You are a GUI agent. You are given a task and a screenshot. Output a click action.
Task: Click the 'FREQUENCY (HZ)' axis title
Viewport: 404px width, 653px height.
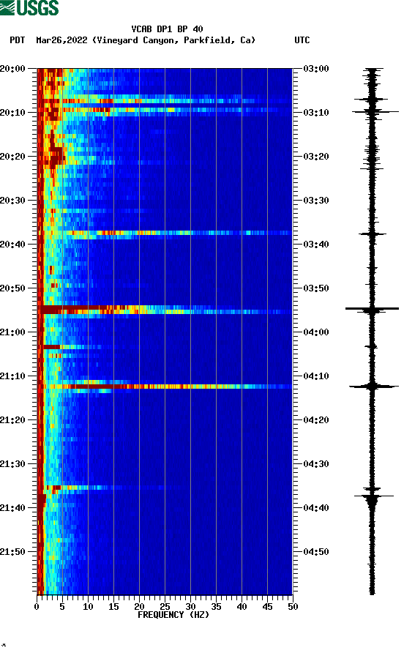[173, 615]
